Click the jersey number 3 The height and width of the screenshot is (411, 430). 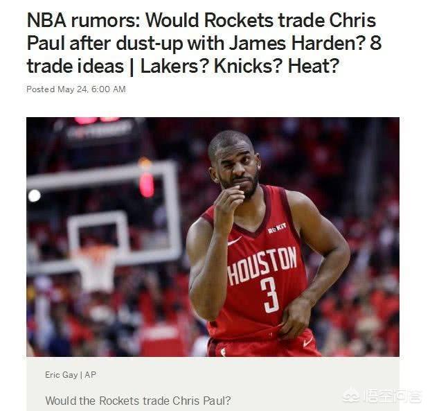point(270,295)
